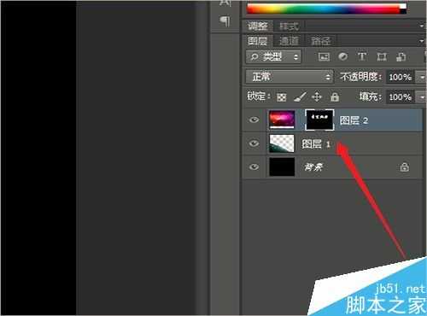Switch to the 样式 tab

click(x=290, y=26)
